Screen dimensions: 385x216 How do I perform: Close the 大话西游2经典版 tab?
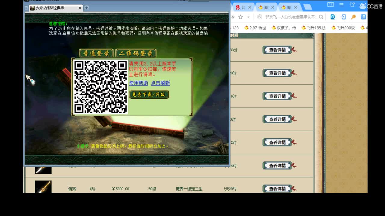[x=80, y=8]
